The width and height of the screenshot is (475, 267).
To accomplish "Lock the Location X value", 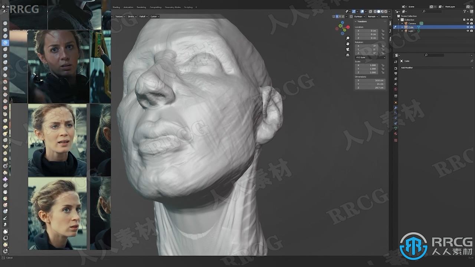I will [383, 31].
